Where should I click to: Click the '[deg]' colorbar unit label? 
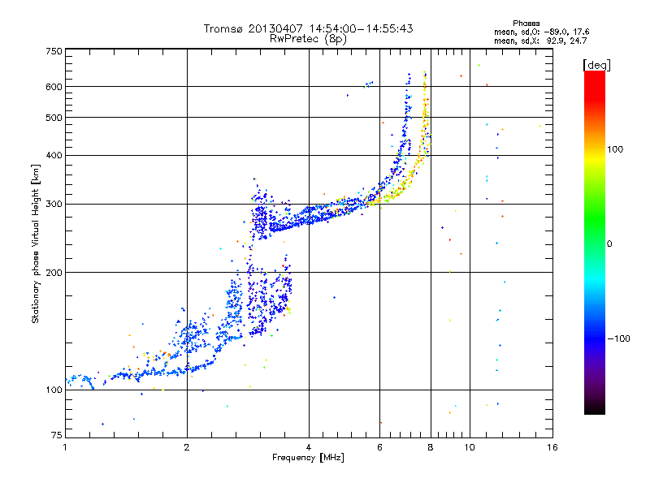(x=596, y=65)
